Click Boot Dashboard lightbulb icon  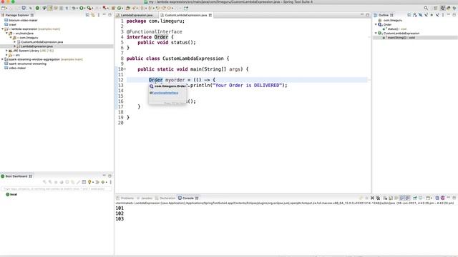(89, 182)
